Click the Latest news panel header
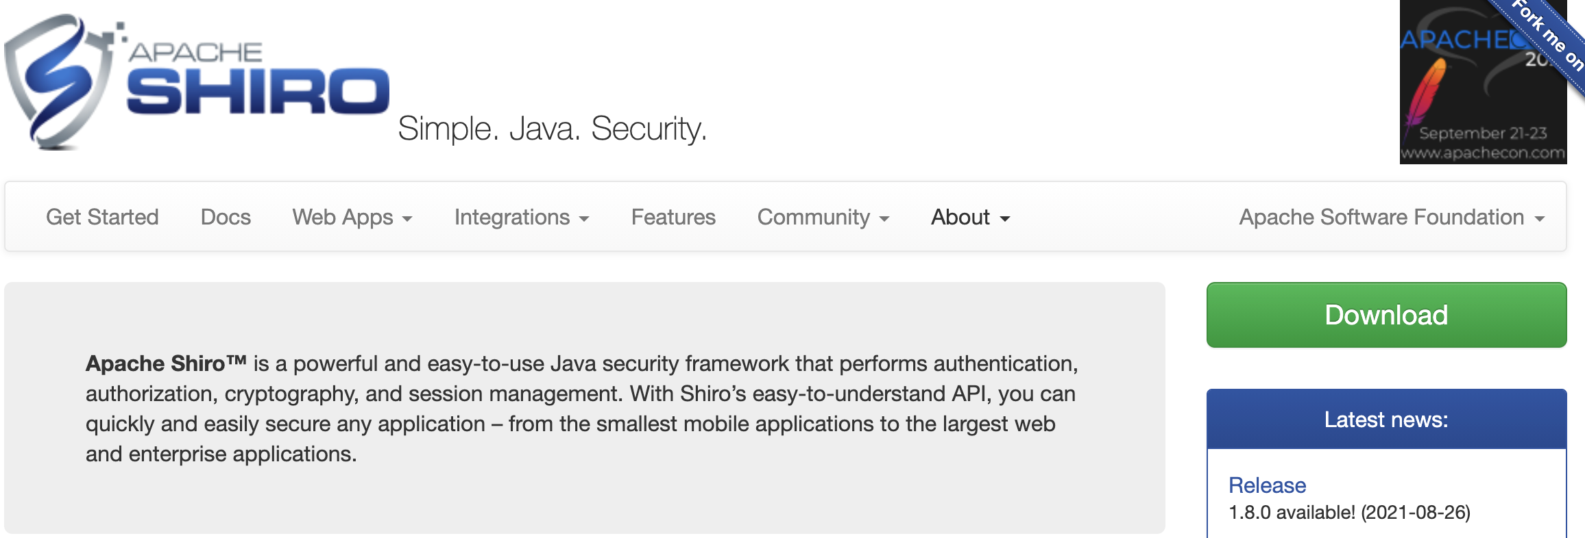 coord(1386,420)
